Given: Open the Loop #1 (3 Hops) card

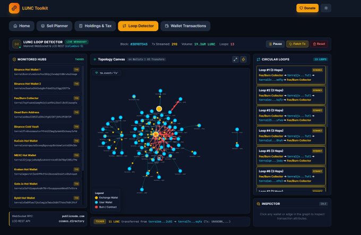Looking at the screenshot, I should 291,75.
